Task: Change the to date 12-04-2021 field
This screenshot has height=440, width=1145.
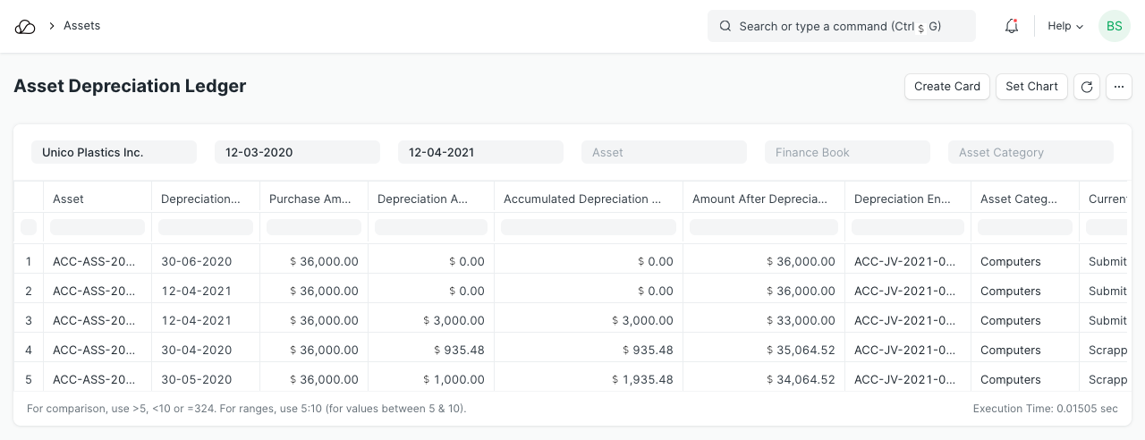Action: 480,153
